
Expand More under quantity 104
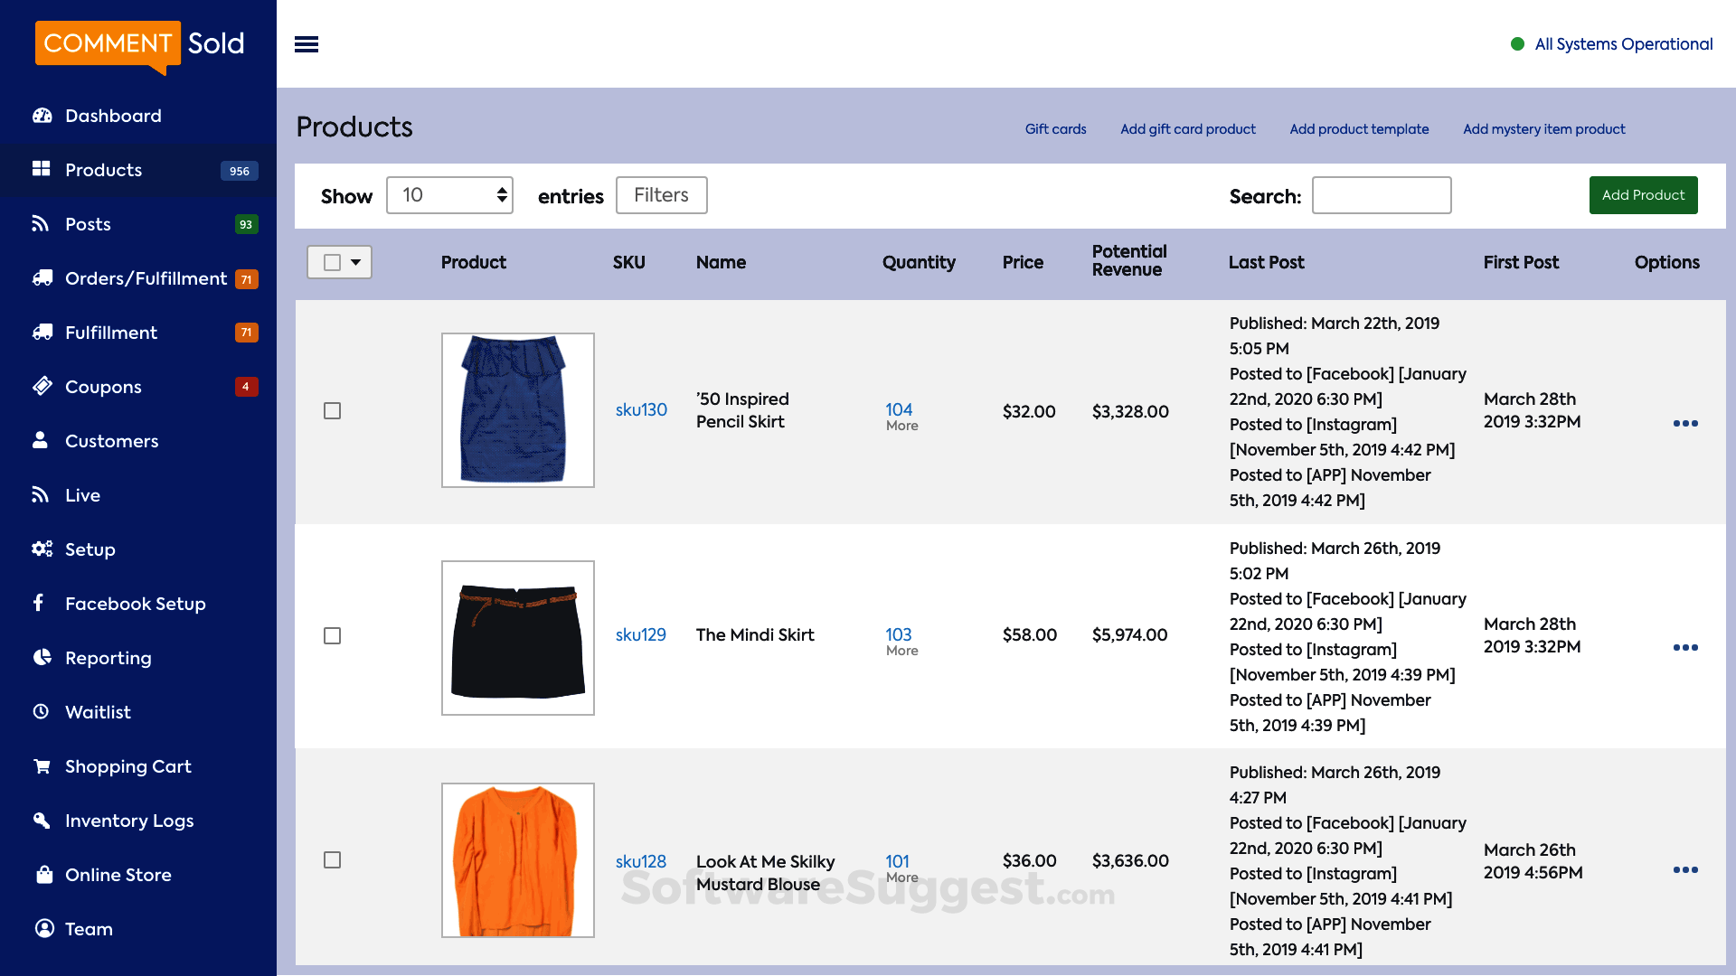point(901,426)
